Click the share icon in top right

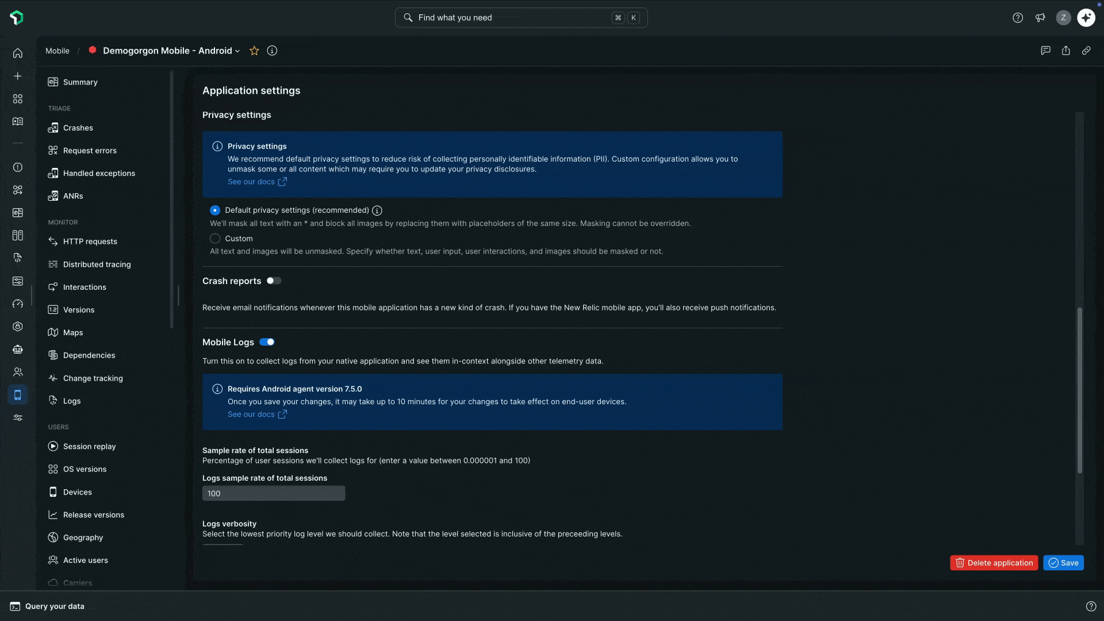(1065, 51)
